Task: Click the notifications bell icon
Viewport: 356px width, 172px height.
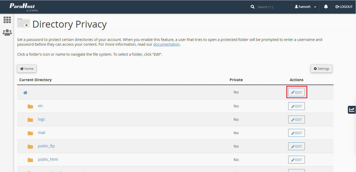Action: pos(326,7)
